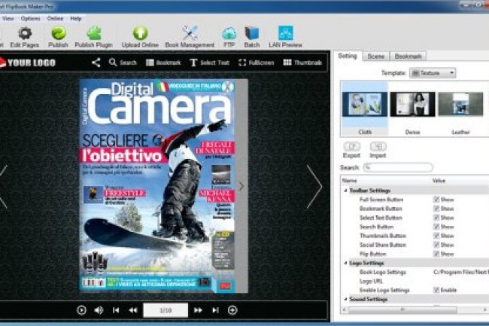This screenshot has height=326, width=489.
Task: Open the Publish Plugin tool
Action: click(93, 37)
